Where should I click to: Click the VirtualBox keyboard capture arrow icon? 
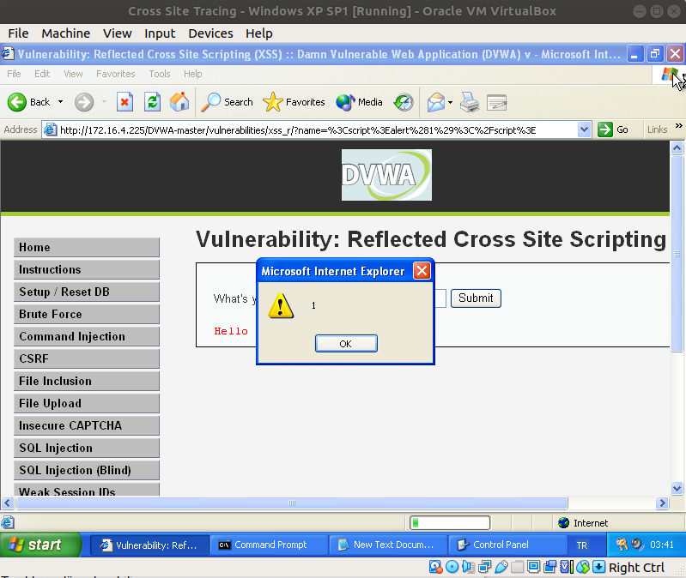[x=599, y=567]
